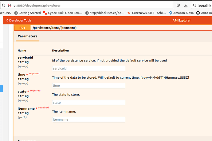Click the /persistence/items/{itemname} path text

coord(55,28)
